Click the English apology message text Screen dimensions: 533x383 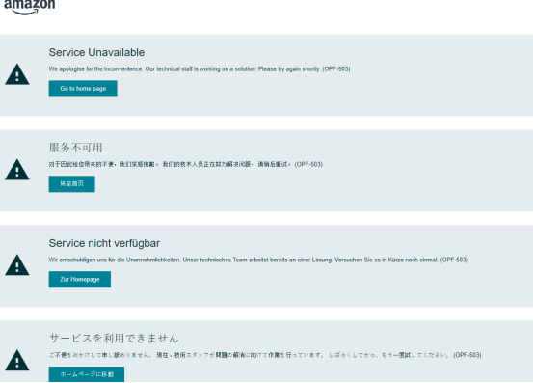pos(200,69)
